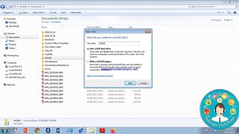This screenshot has width=239, height=134.
Task: Click into the Disc title field
Action: 119,44
